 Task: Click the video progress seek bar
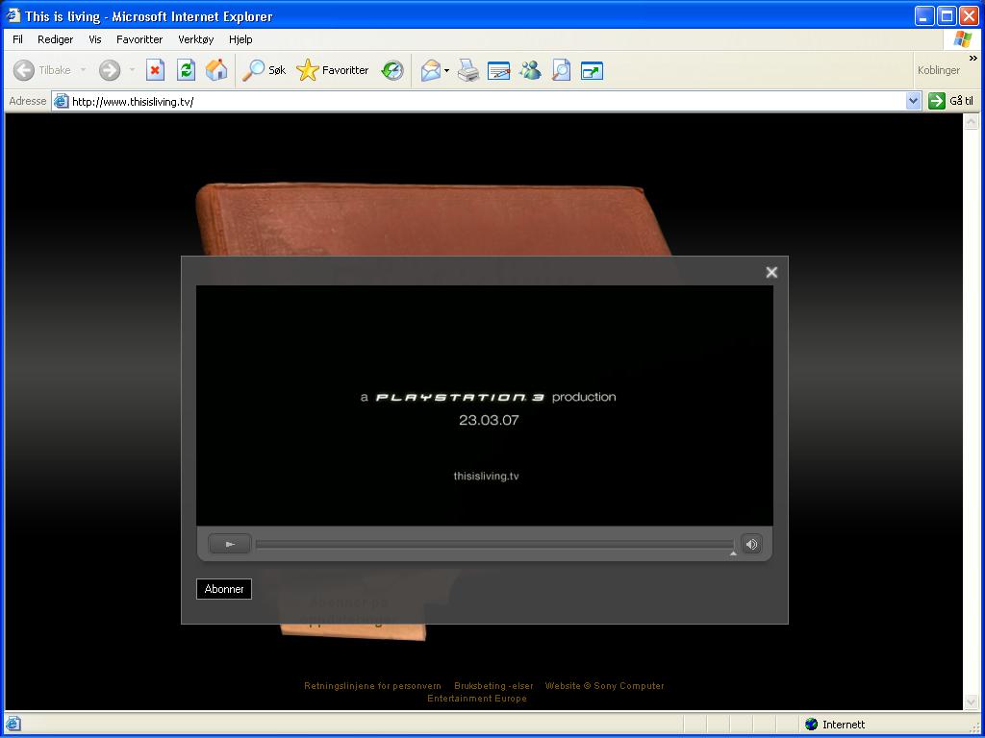pos(494,544)
